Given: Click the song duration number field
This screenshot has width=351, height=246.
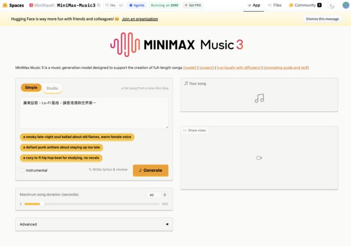Looking at the screenshot, I should (154, 195).
